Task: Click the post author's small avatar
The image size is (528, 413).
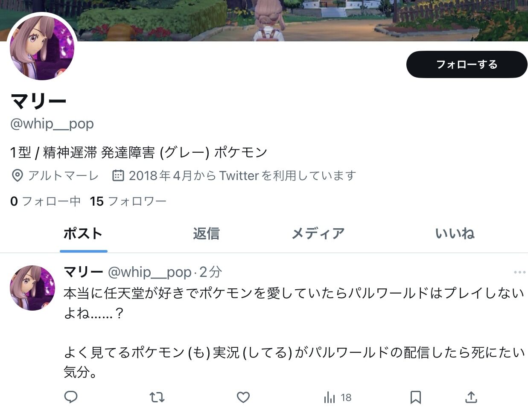Action: (x=32, y=288)
